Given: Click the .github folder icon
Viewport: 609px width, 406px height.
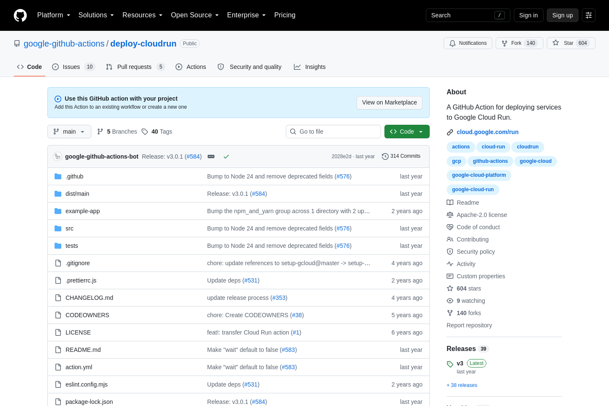Looking at the screenshot, I should tap(58, 176).
